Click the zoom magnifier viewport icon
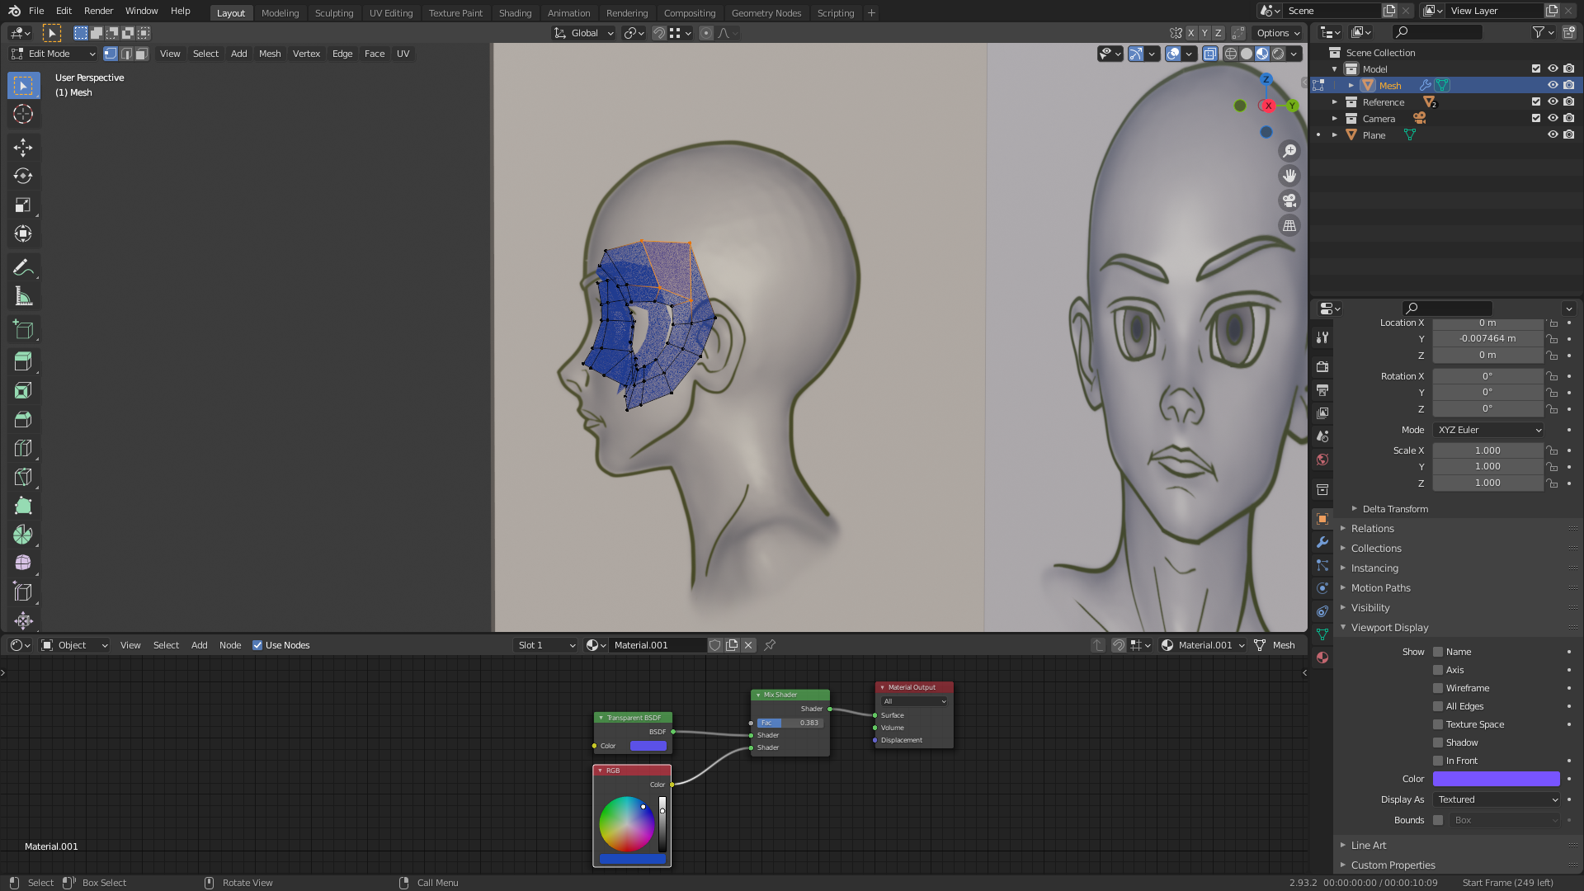 1289,151
